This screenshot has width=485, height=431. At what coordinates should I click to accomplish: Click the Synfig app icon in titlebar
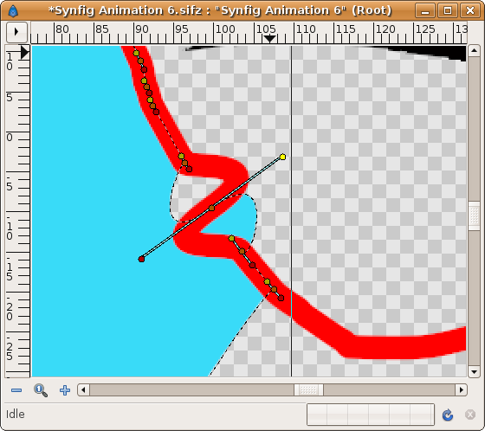point(13,11)
